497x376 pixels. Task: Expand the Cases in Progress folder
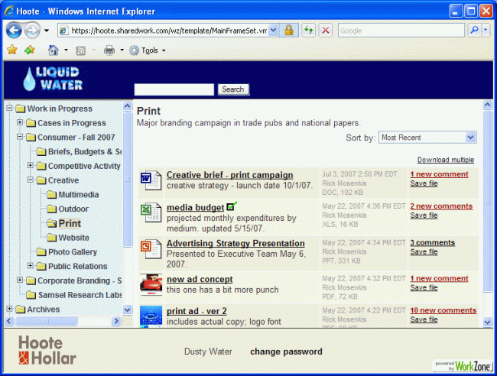(20, 122)
